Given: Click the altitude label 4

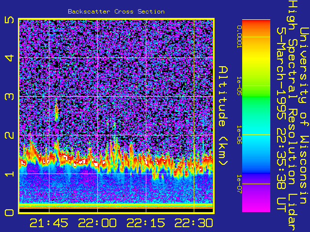Looking at the screenshot, I should coord(9,58).
